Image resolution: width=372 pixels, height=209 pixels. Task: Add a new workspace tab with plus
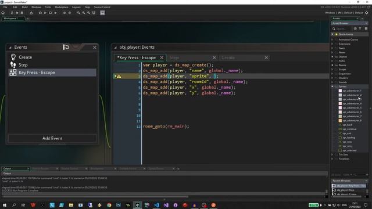[28, 19]
